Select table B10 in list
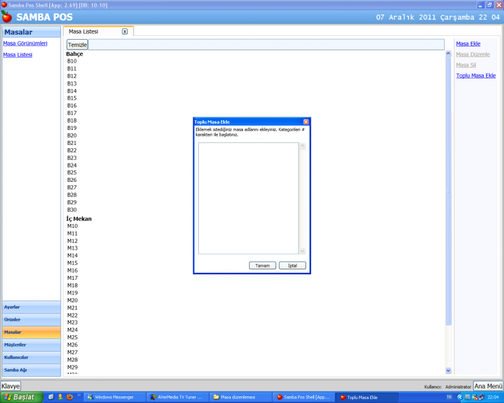 72,61
